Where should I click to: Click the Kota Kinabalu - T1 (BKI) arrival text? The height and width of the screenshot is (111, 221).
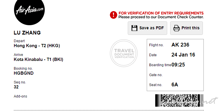tap(38, 59)
